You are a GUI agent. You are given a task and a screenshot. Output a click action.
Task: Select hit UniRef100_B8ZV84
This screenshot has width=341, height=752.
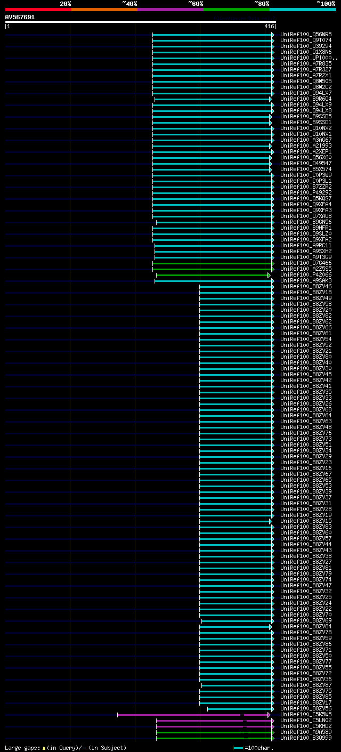[x=306, y=626]
